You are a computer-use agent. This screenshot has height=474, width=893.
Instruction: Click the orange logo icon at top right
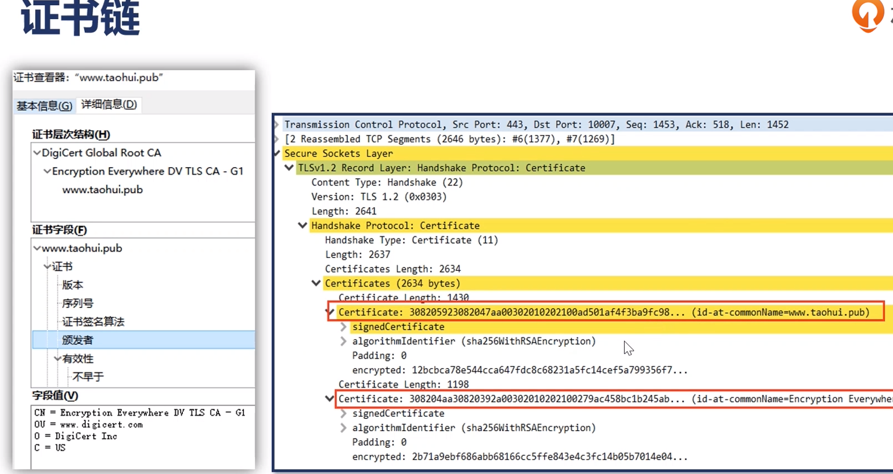coord(867,15)
